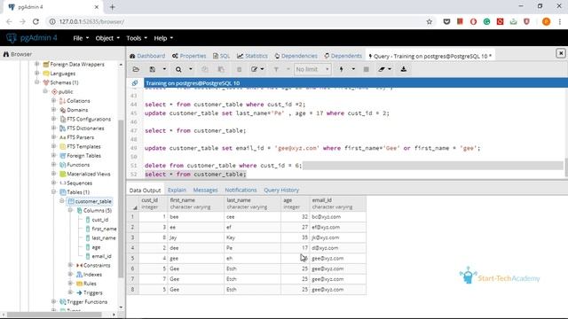Open the Messages results tab
The width and height of the screenshot is (568, 319).
click(x=205, y=190)
